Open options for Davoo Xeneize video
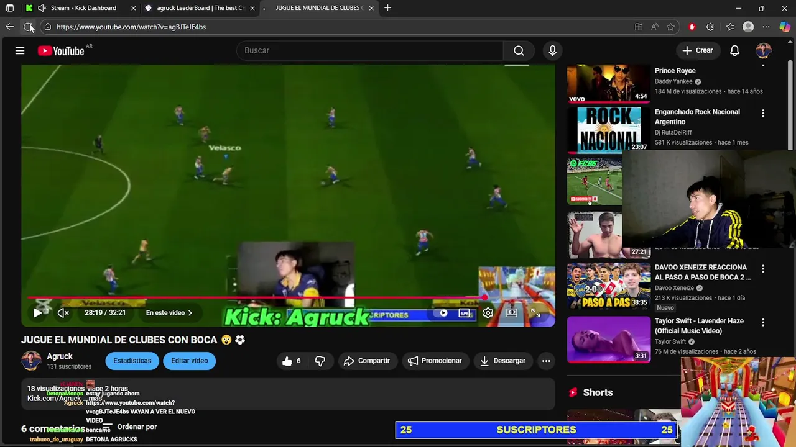Image resolution: width=796 pixels, height=447 pixels. tap(763, 269)
